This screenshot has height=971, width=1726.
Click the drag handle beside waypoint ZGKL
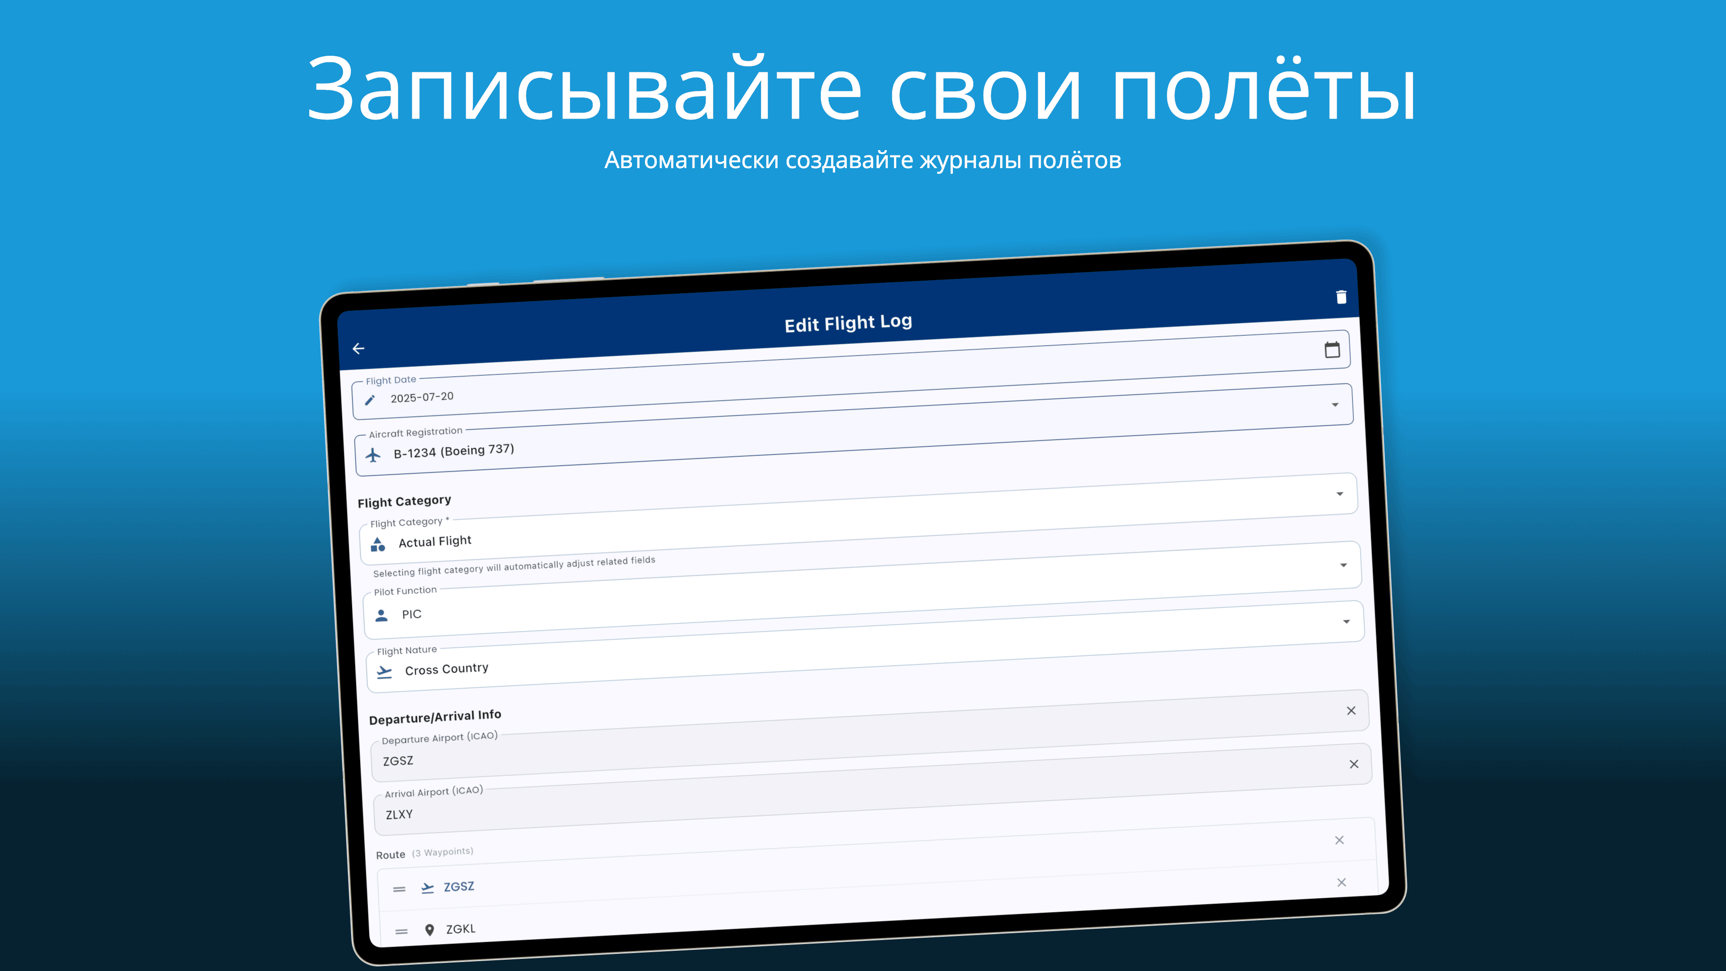click(x=401, y=930)
